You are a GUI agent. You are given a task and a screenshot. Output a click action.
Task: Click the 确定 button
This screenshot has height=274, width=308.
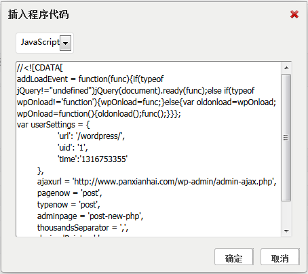click(234, 257)
